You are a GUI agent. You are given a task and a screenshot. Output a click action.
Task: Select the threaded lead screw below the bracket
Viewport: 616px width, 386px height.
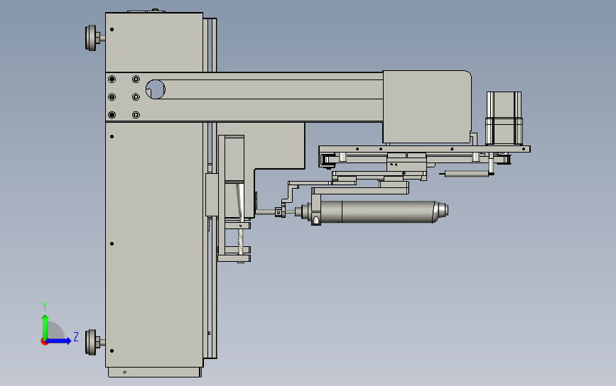pos(240,243)
